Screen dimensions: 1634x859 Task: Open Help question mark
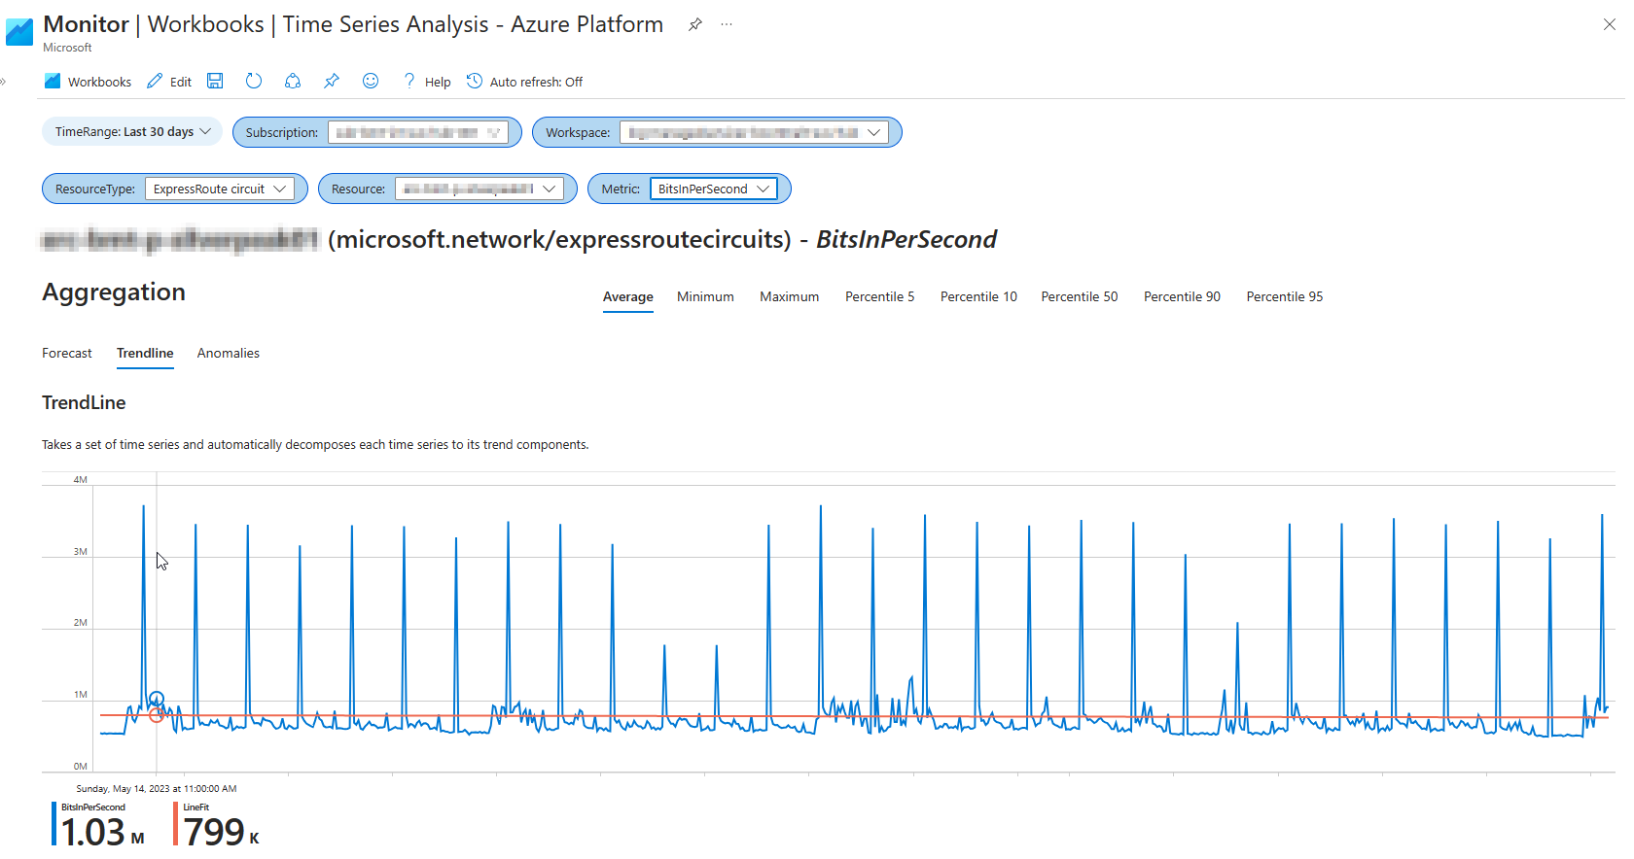[427, 82]
